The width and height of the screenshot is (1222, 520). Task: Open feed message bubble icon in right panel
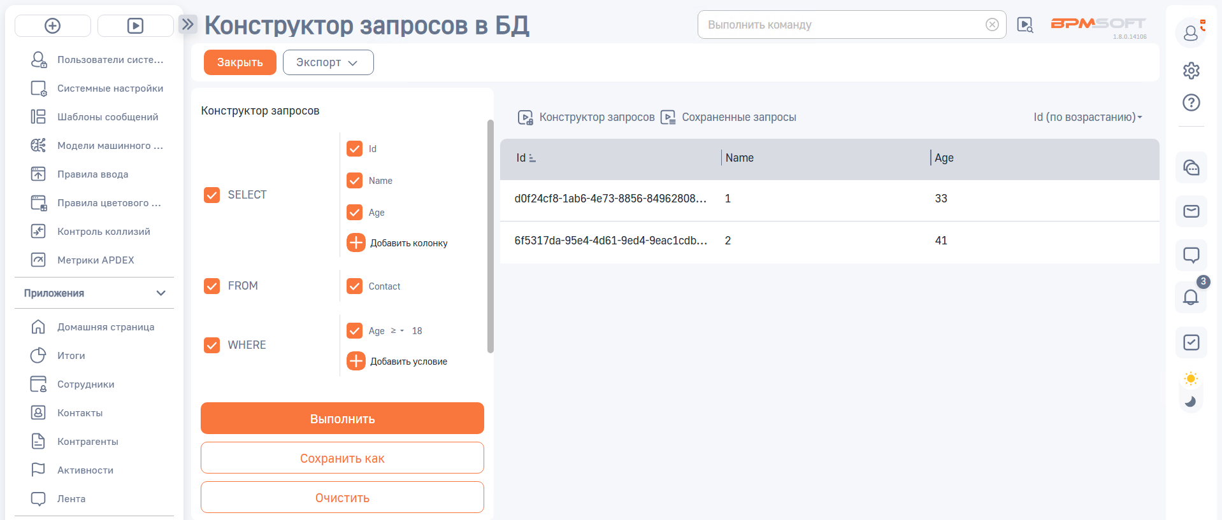(1191, 255)
